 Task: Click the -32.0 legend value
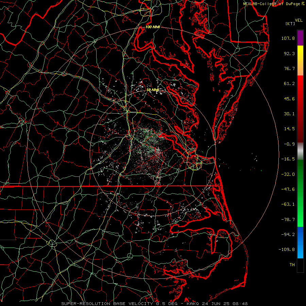(x=288, y=174)
